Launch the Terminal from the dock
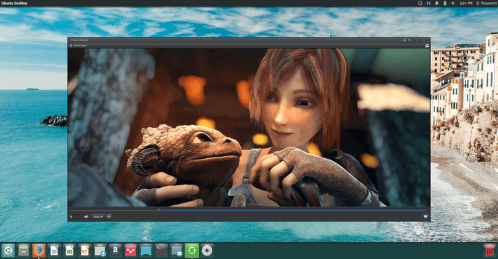 coord(161,251)
